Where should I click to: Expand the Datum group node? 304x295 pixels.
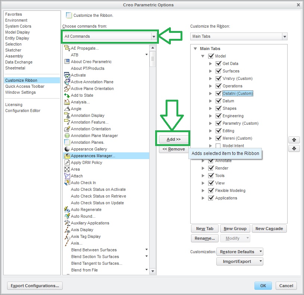tap(210, 101)
